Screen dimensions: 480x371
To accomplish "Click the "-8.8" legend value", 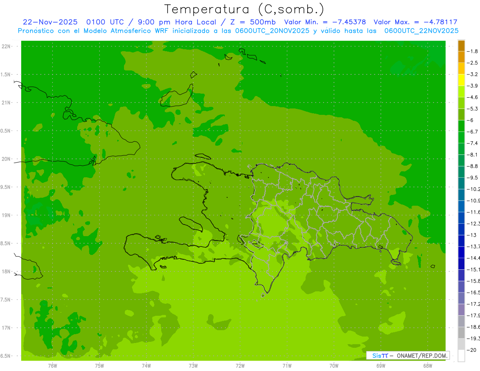I will click(x=474, y=166).
